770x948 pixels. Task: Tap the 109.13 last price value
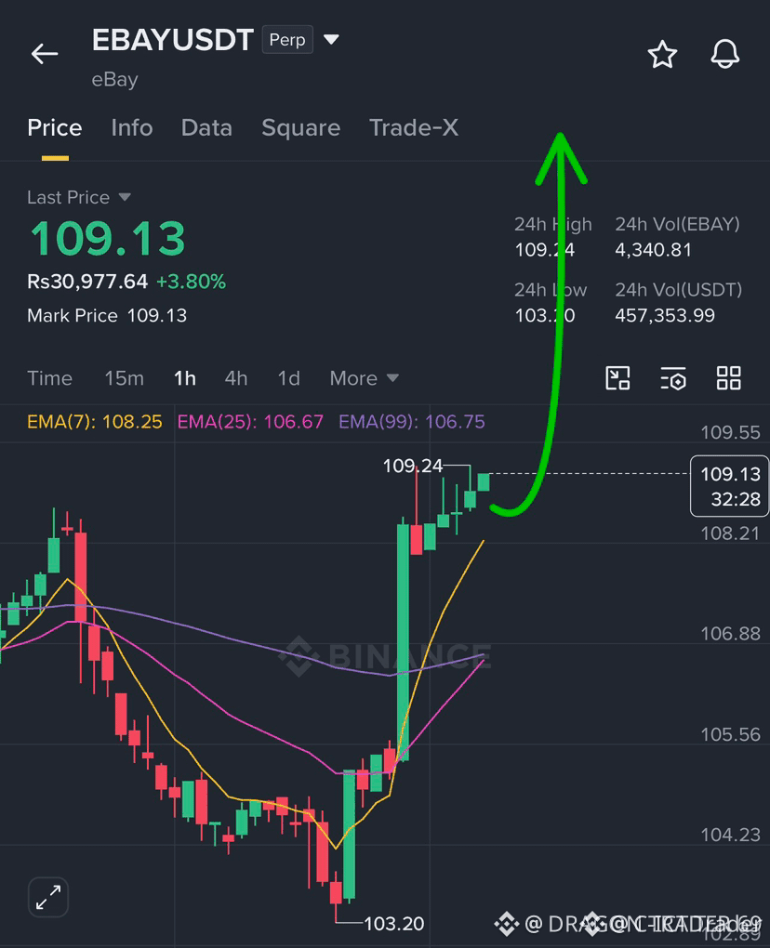coord(108,238)
